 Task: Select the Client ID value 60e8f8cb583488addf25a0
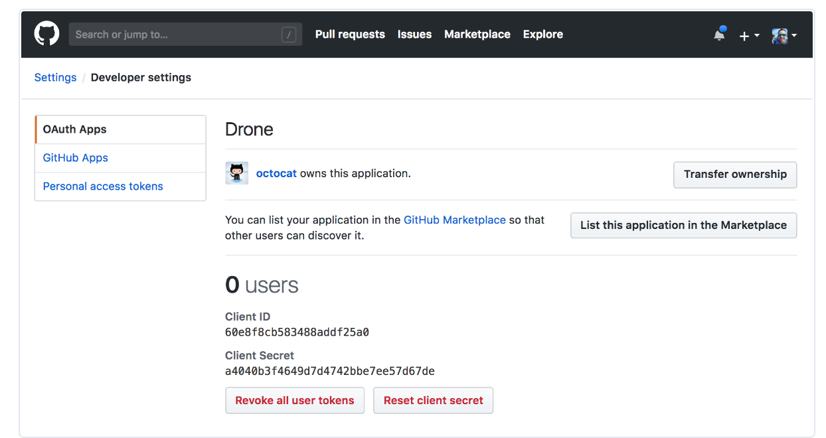coord(297,332)
